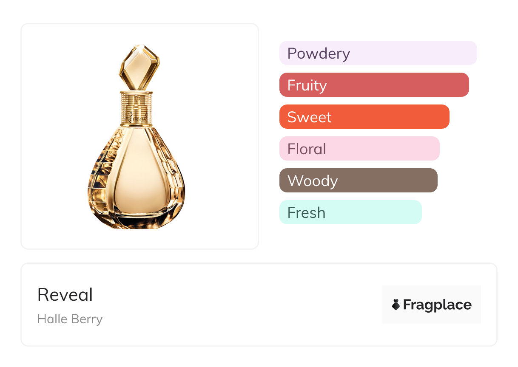Select the Floral accord bar
Image resolution: width=518 pixels, height=367 pixels.
(x=359, y=149)
